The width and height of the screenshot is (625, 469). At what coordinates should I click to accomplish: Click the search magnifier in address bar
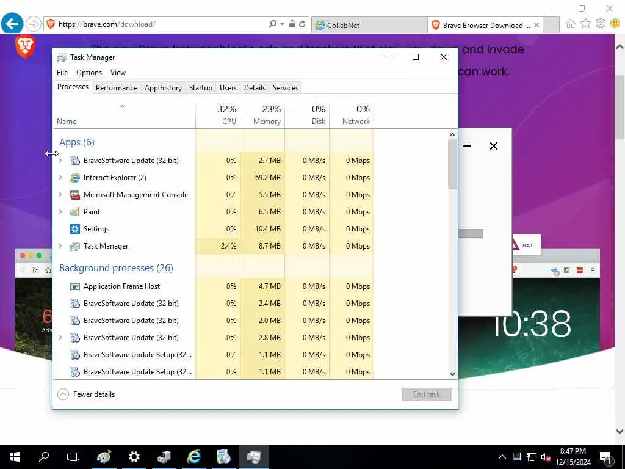pyautogui.click(x=273, y=24)
